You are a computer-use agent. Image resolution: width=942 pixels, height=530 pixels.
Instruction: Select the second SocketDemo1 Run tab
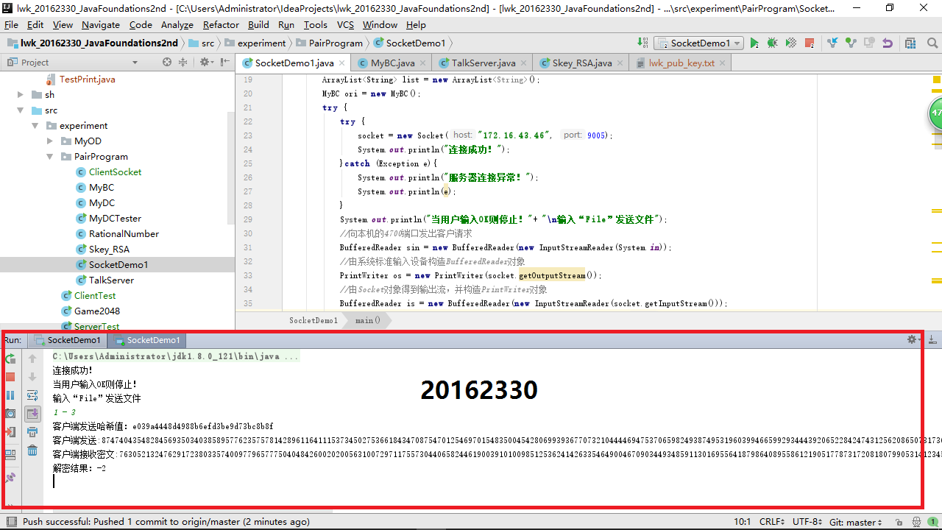pyautogui.click(x=147, y=340)
